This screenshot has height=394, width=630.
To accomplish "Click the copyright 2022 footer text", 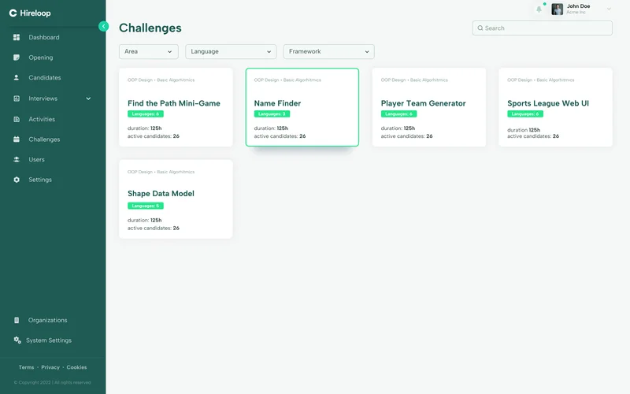I will (x=52, y=383).
